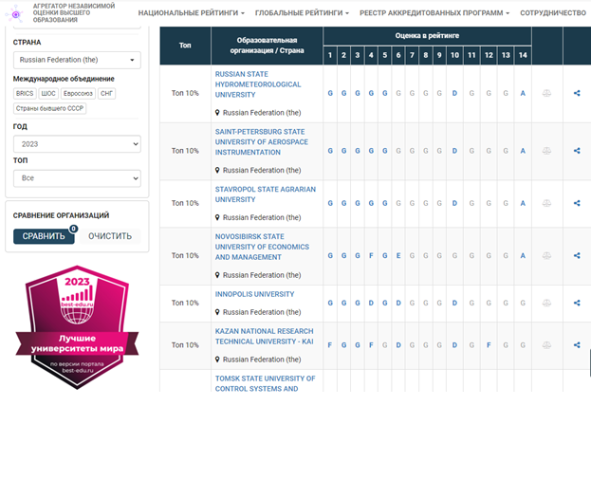Click the Образовательная организация / Страна header
Image resolution: width=591 pixels, height=480 pixels.
tap(267, 46)
